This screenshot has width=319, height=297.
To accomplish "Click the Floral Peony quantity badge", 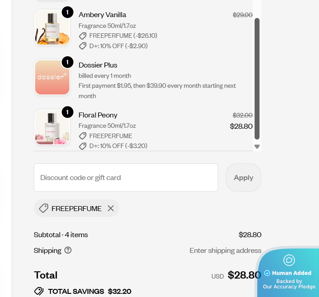I will pyautogui.click(x=67, y=112).
